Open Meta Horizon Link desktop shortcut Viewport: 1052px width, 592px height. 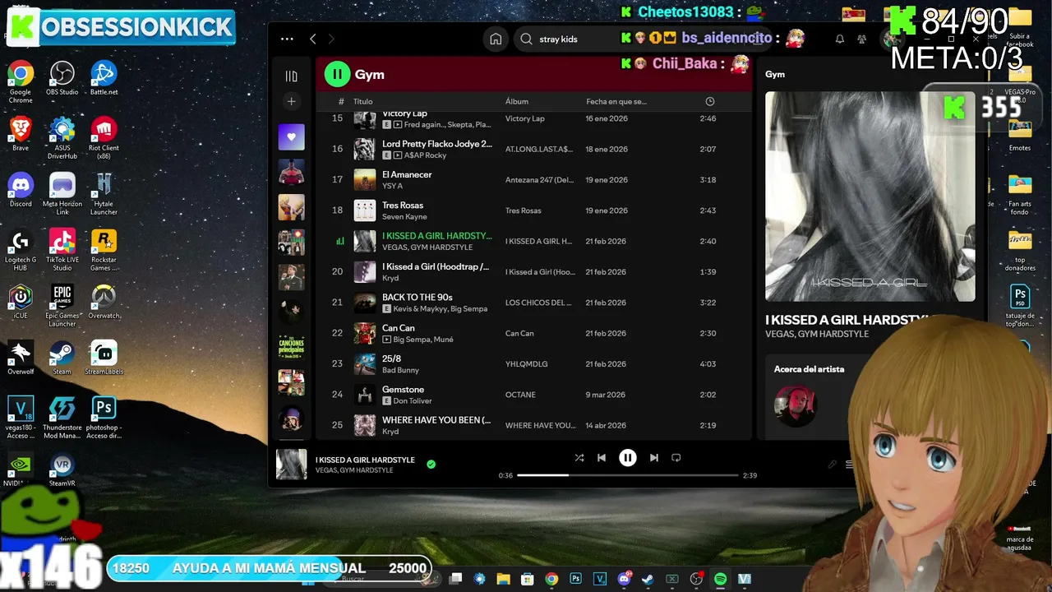coord(62,194)
